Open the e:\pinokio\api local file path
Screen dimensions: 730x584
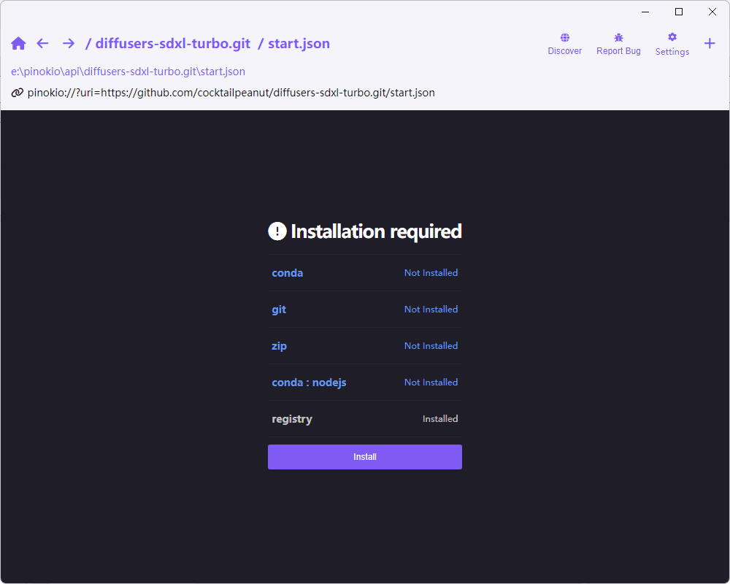[x=128, y=72]
